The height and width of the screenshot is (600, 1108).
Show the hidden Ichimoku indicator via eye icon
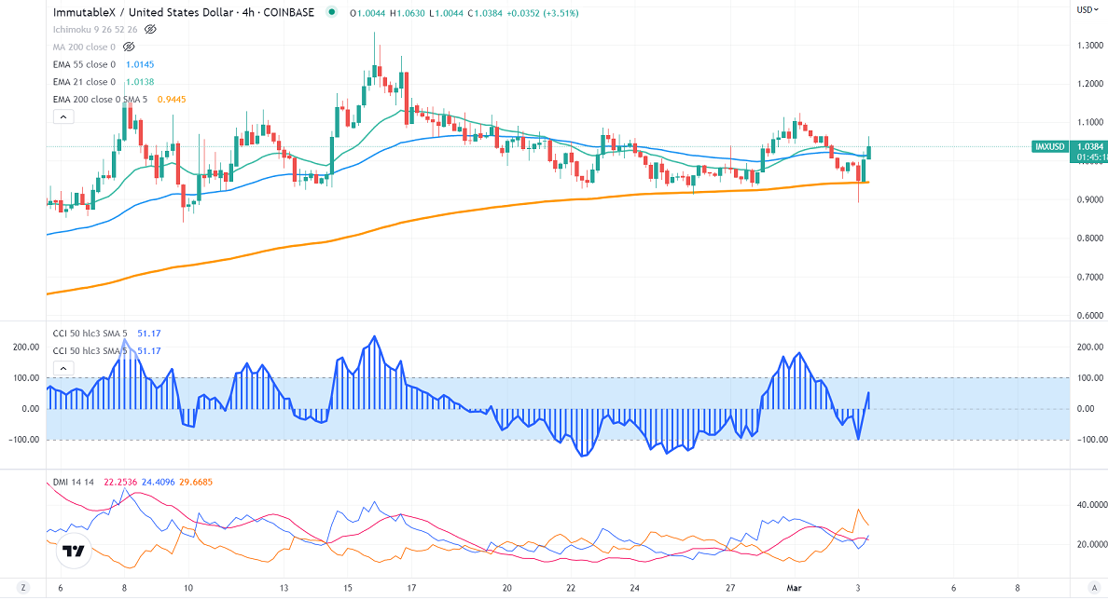(150, 29)
